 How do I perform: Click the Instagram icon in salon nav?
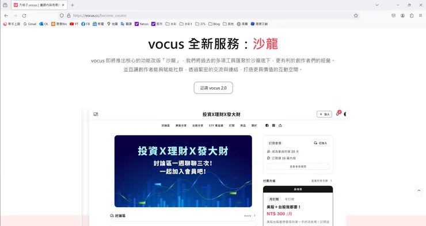273,125
